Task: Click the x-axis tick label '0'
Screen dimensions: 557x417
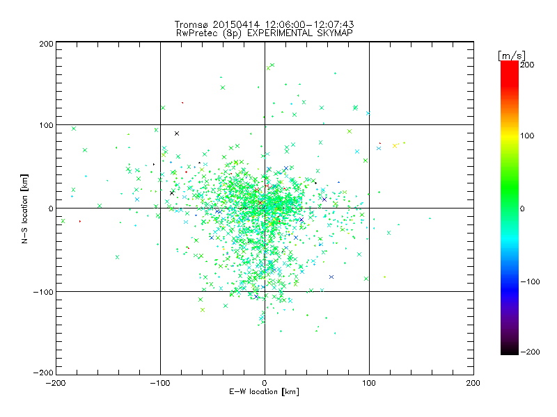Action: [x=265, y=383]
